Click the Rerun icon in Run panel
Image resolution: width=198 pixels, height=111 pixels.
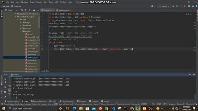coord(5,79)
